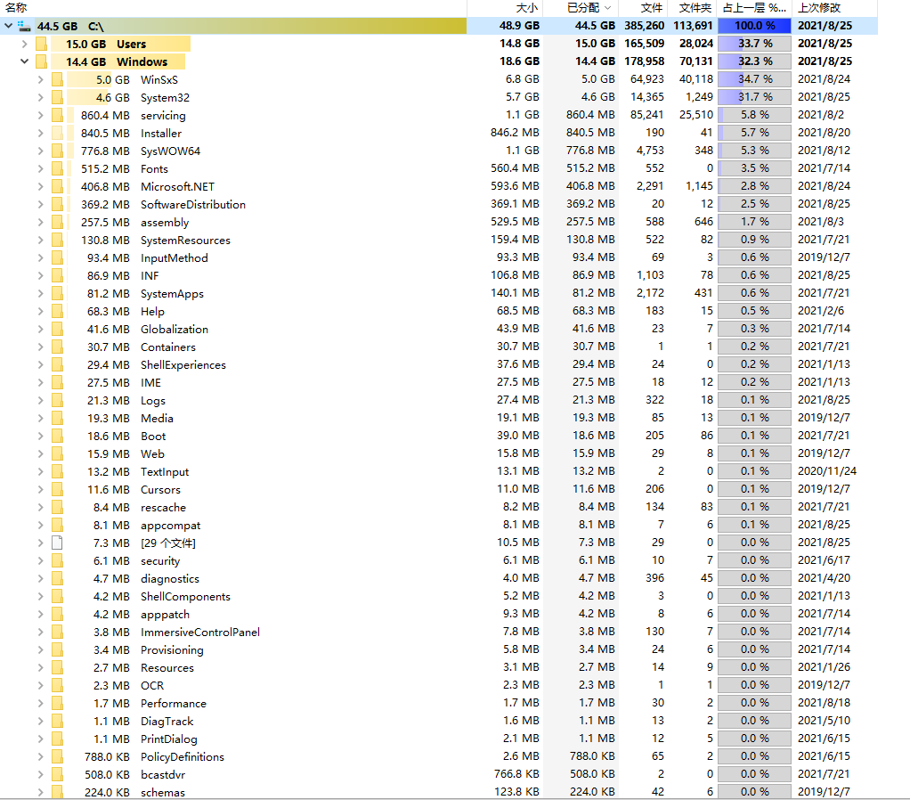Collapse the C:\ root node
This screenshot has height=800, width=910.
click(x=8, y=26)
